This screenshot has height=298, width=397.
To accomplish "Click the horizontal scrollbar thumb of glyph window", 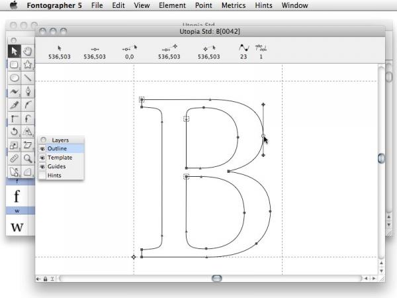I will click(217, 279).
